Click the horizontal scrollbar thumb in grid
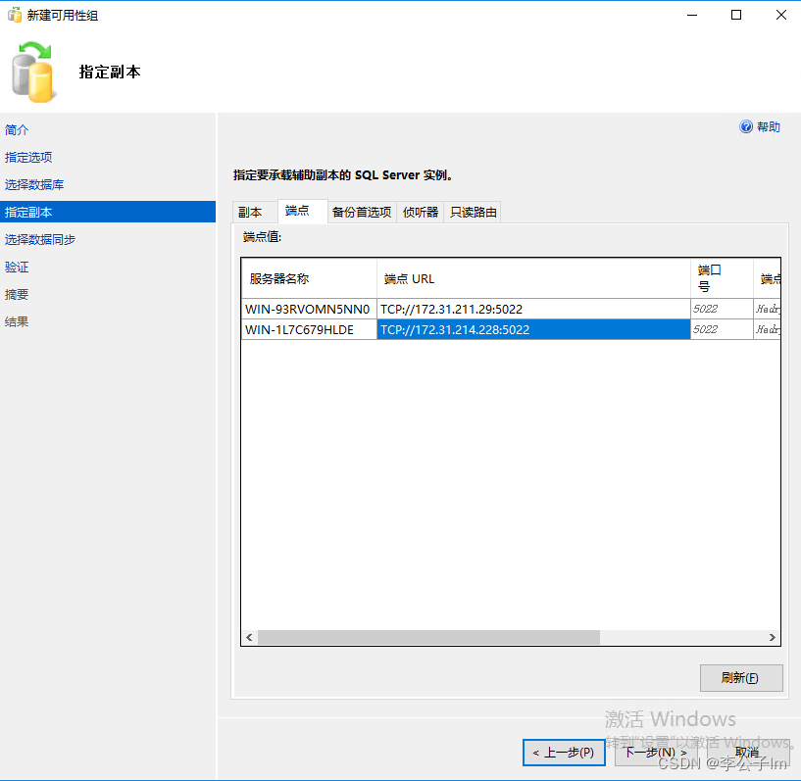 pos(428,637)
